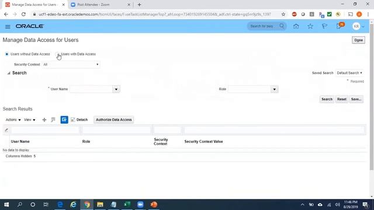Open Notifications bell with badge
374x210 pixels.
[340, 26]
